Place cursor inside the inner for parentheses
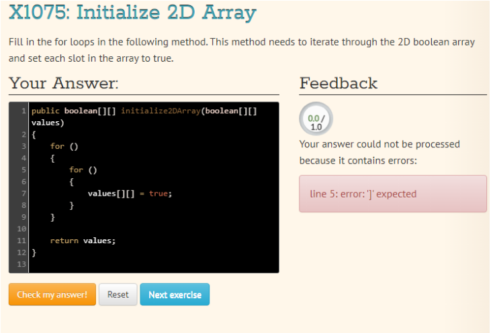 click(x=93, y=170)
